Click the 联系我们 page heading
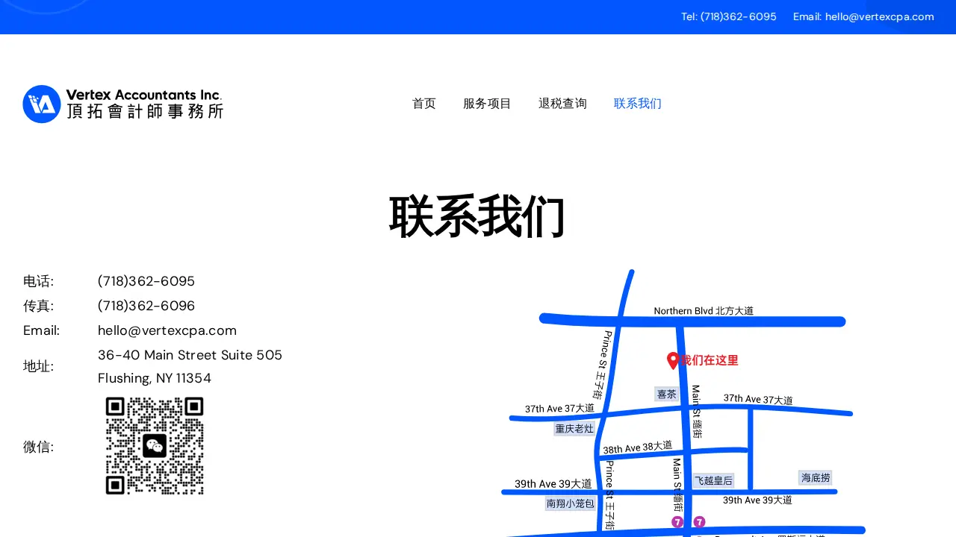The height and width of the screenshot is (537, 956). 477,217
